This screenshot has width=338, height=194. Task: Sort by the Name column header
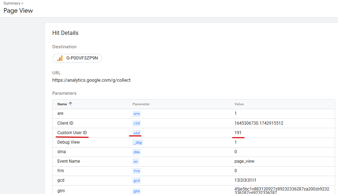[62, 104]
